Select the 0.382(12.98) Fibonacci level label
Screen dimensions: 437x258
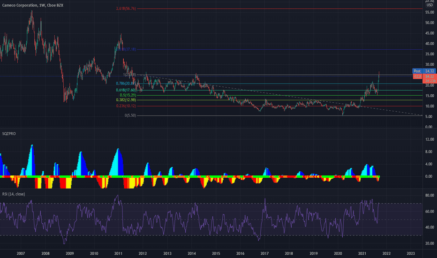tap(126, 100)
